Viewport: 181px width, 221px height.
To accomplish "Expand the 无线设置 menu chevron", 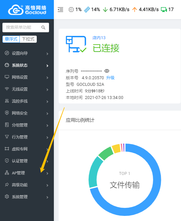I will 47,89.
